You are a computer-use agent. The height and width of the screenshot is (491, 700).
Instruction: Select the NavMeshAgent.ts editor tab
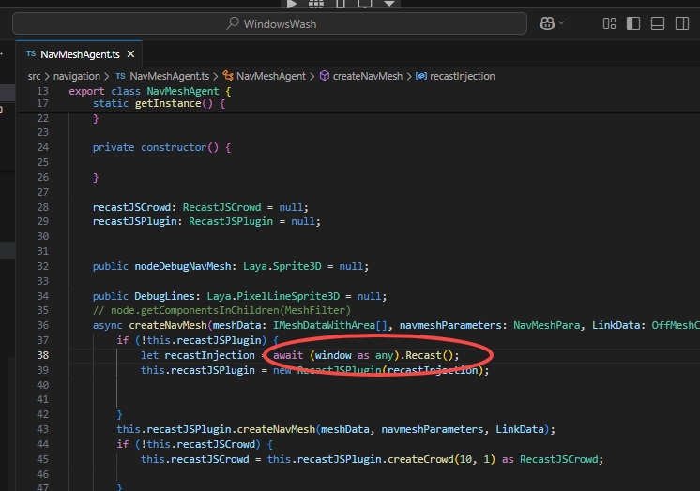pyautogui.click(x=80, y=54)
